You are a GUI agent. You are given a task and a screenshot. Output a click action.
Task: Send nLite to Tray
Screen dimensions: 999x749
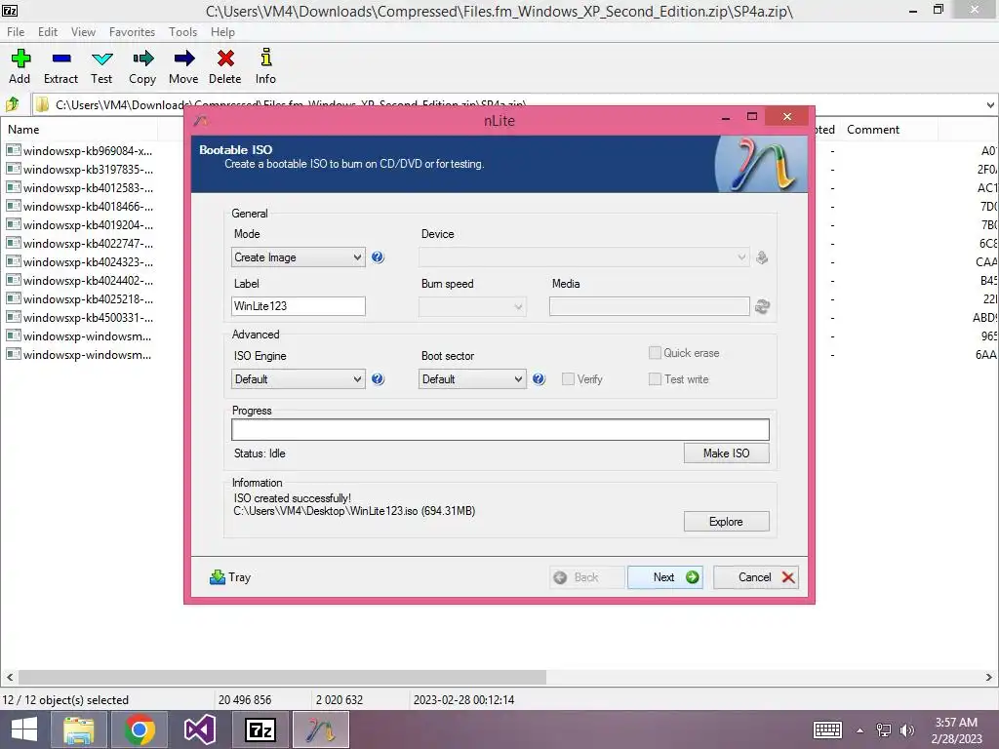(230, 577)
